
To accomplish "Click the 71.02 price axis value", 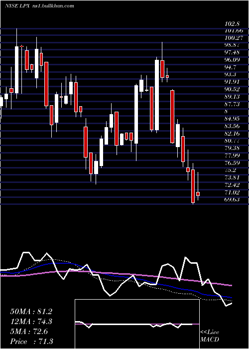I will pos(232,192).
